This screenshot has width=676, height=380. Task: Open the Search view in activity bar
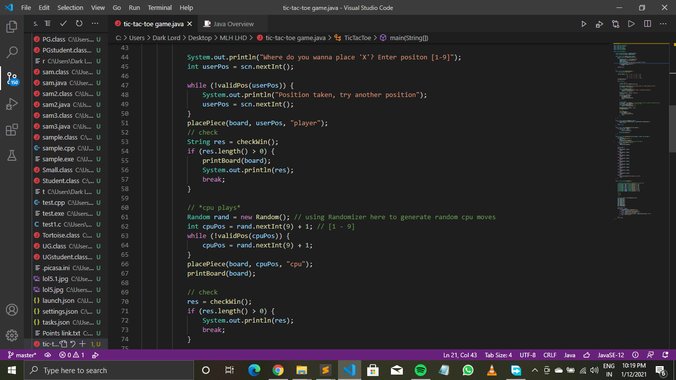click(12, 52)
